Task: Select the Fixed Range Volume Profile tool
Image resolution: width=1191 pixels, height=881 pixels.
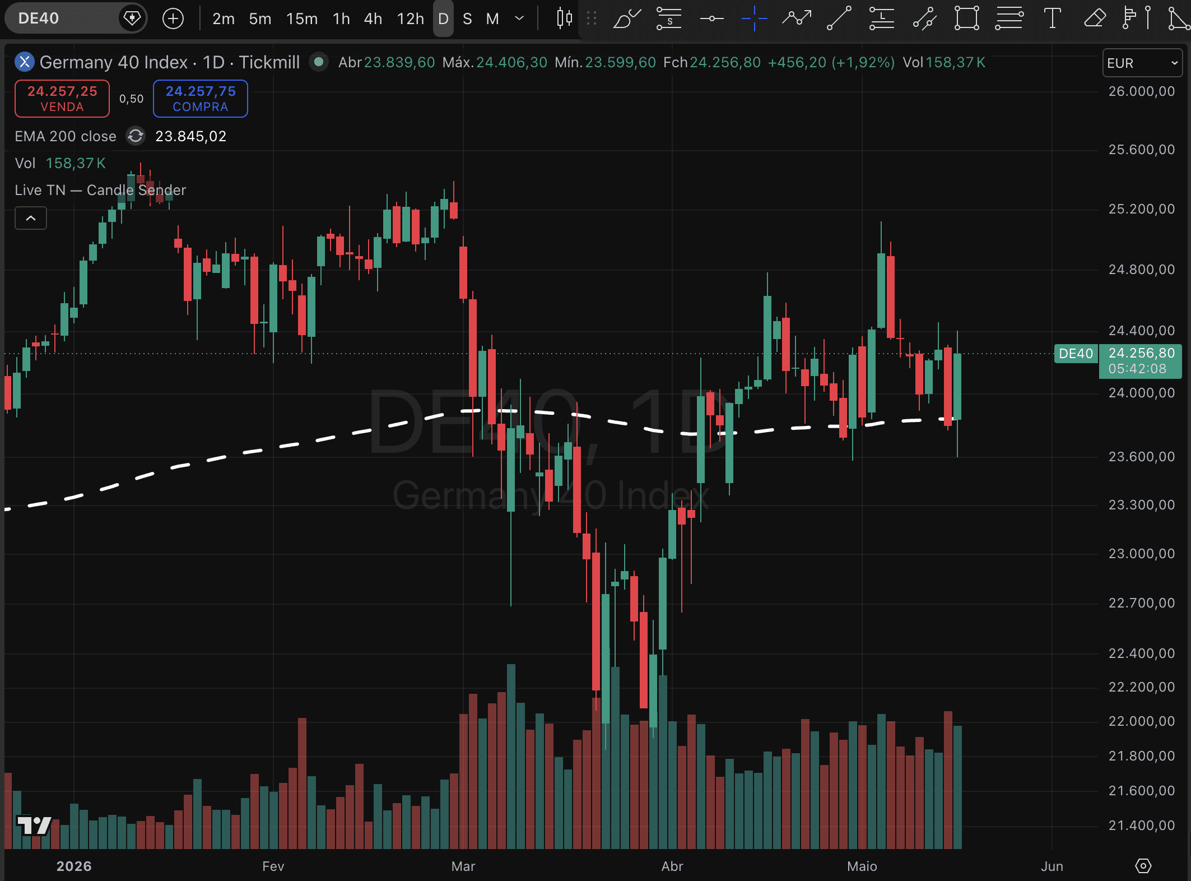Action: (1130, 18)
